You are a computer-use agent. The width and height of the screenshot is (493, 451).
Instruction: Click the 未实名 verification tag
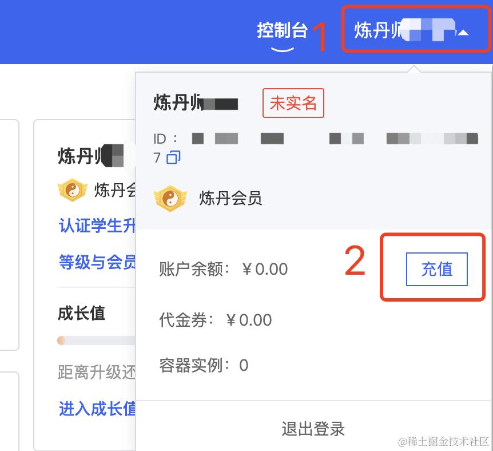pyautogui.click(x=293, y=103)
